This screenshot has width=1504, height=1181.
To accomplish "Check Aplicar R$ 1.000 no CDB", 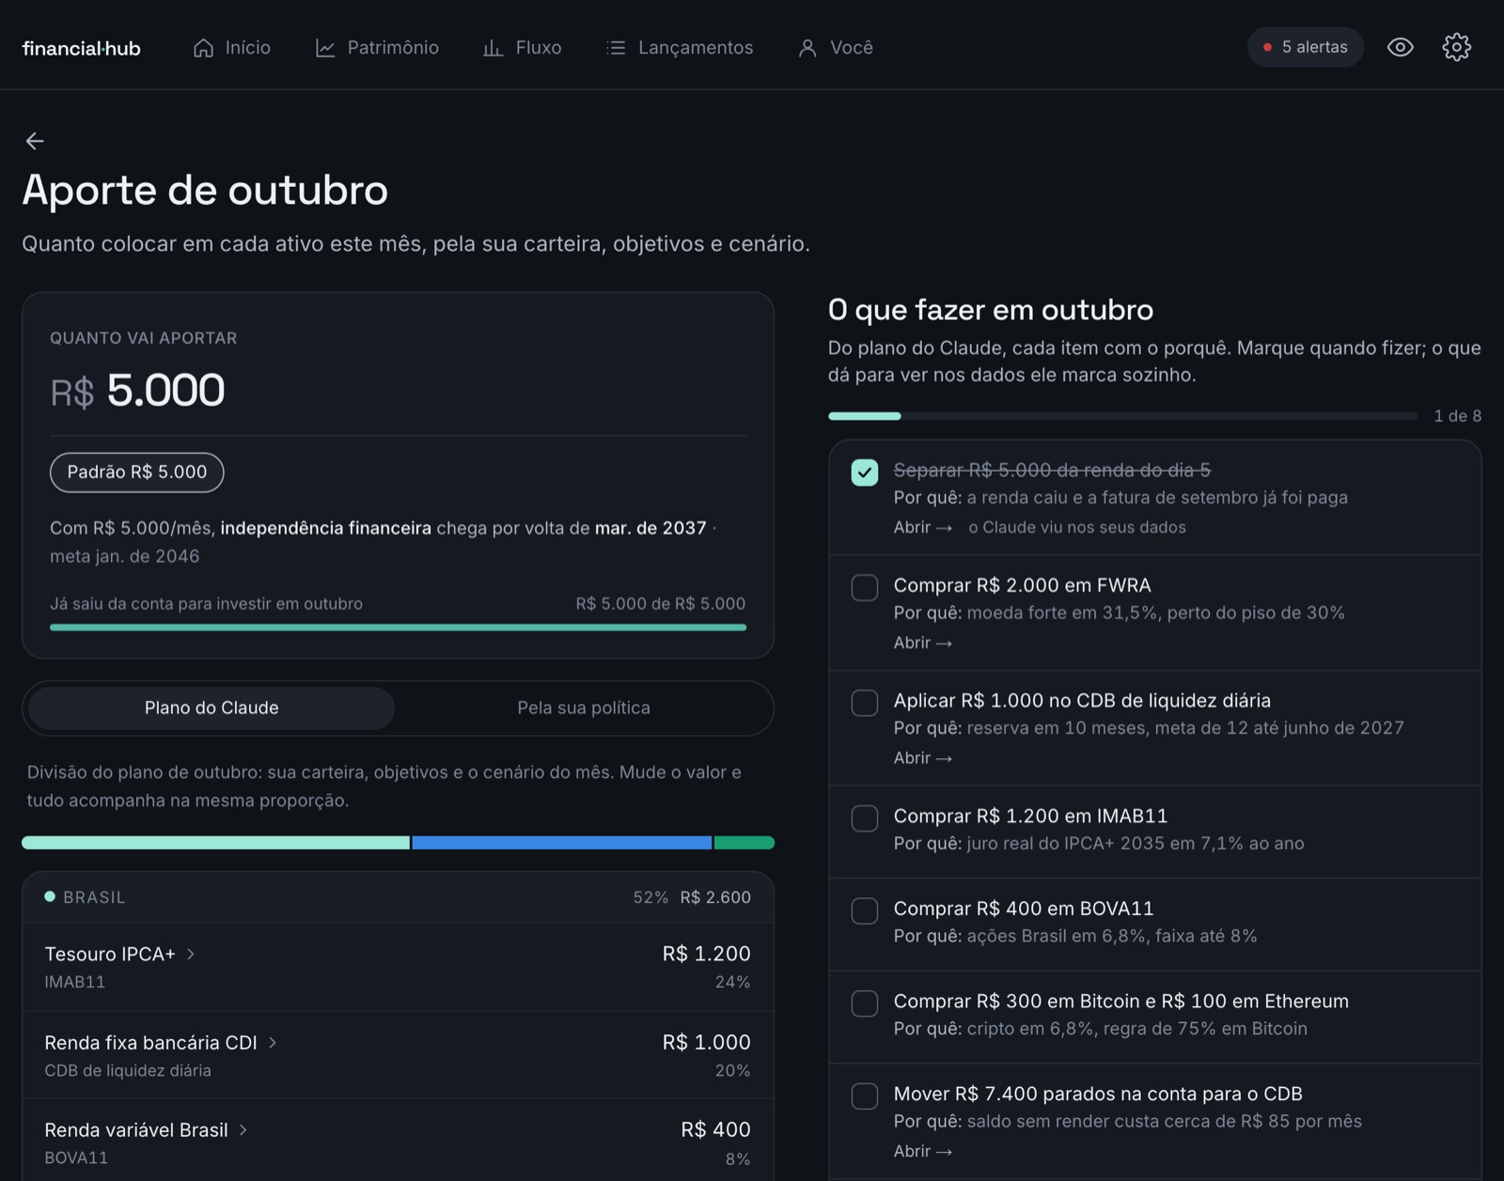I will (x=865, y=703).
